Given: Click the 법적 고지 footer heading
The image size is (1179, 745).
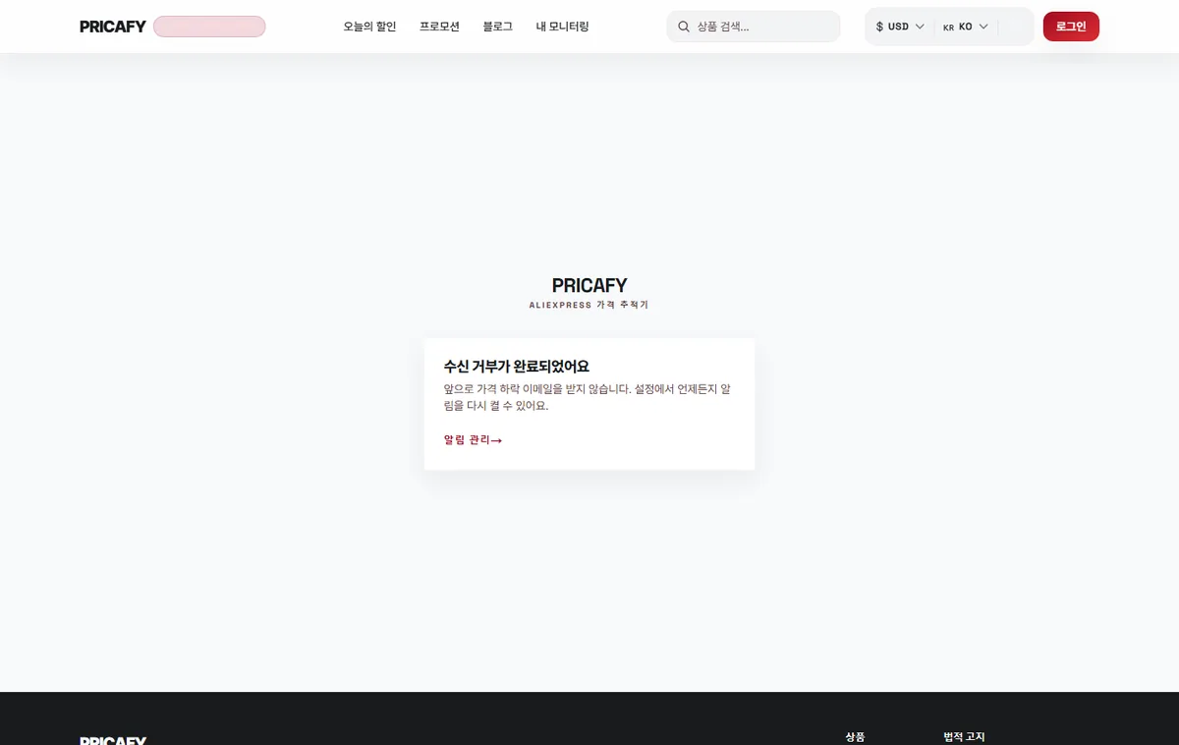Looking at the screenshot, I should tap(964, 737).
